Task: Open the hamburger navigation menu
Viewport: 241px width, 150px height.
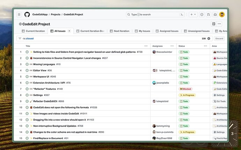Action: [x=19, y=15]
